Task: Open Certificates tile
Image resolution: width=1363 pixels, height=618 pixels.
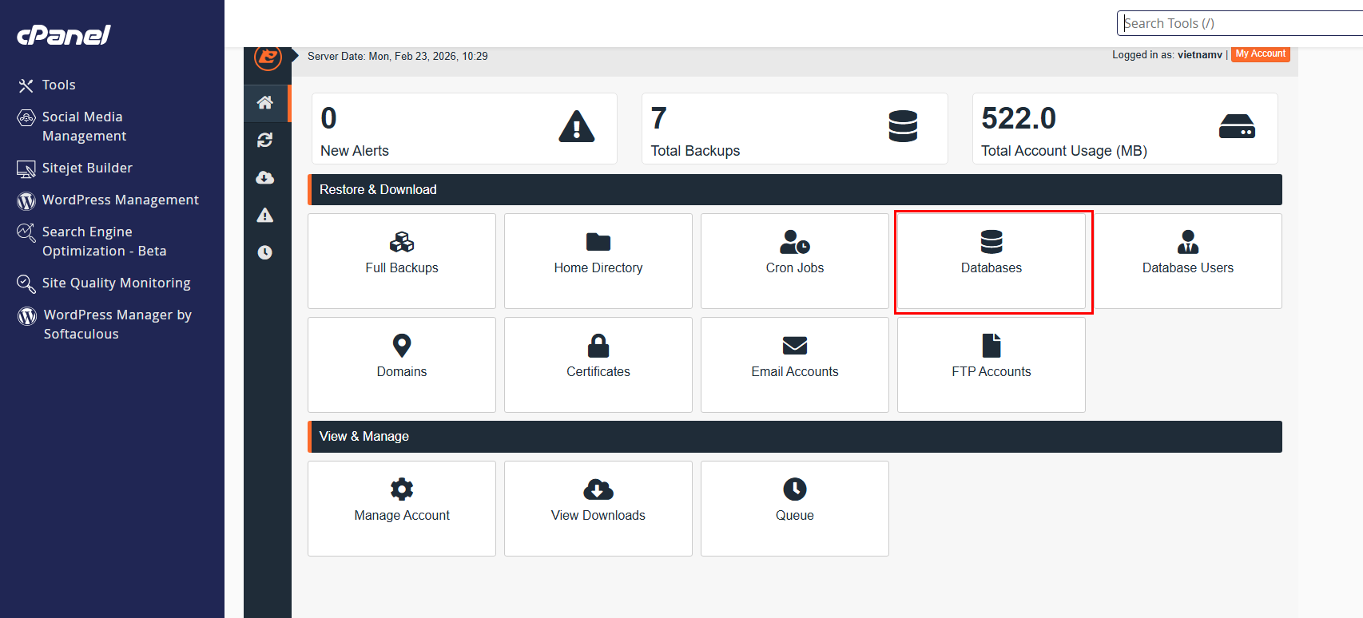Action: tap(598, 365)
